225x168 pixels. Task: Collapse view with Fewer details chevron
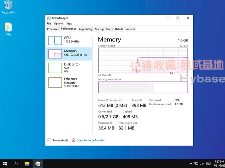click(x=49, y=140)
